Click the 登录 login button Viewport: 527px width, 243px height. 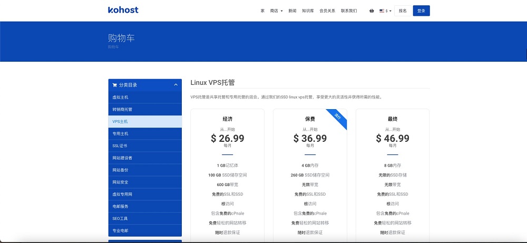tap(422, 11)
